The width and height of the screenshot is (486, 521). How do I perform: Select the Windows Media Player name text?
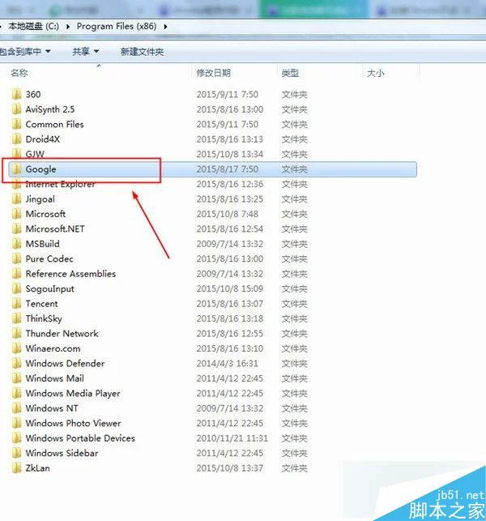point(73,394)
